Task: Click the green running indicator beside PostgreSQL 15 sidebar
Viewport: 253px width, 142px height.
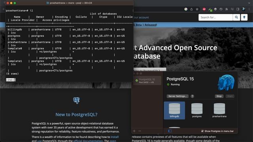Action: [137, 80]
